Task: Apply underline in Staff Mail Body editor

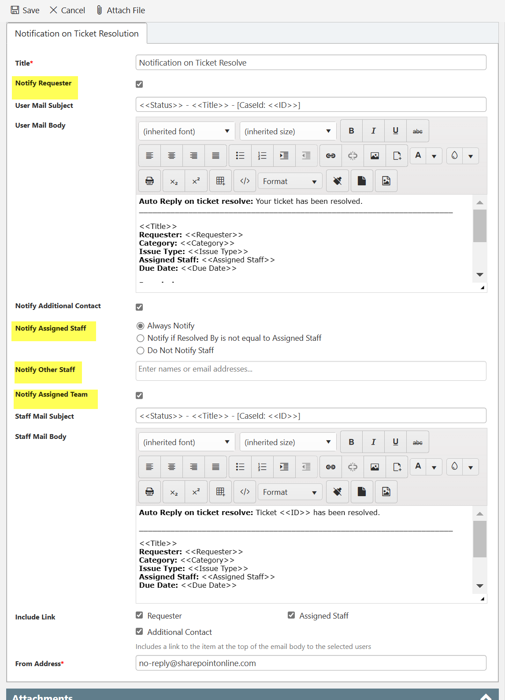Action: point(395,442)
